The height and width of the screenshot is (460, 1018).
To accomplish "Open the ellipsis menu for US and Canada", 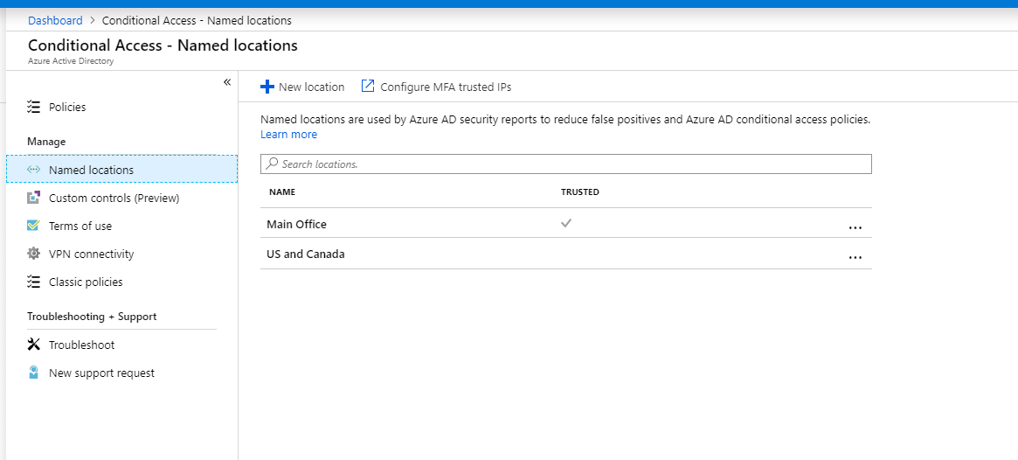I will [855, 258].
